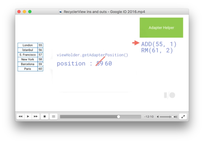This screenshot has width=204, height=143.
Task: Click the London row in the video table
Action: [x=30, y=45]
